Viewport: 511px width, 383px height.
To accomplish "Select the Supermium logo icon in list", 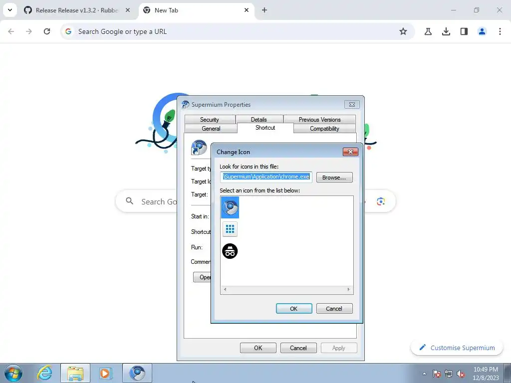I will click(230, 207).
